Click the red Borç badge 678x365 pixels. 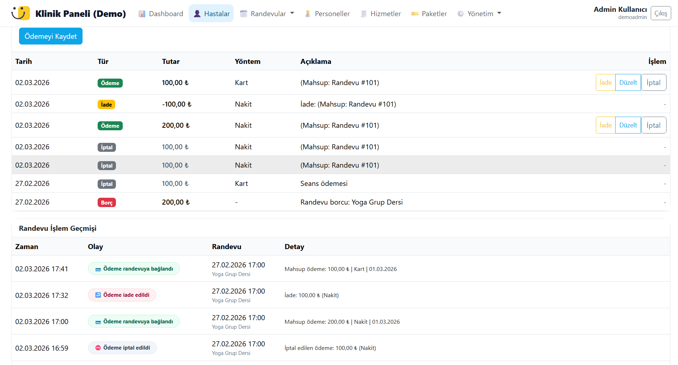tap(107, 202)
